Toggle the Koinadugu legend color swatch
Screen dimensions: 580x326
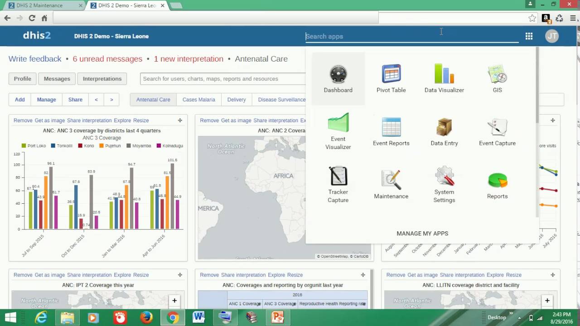pyautogui.click(x=159, y=146)
